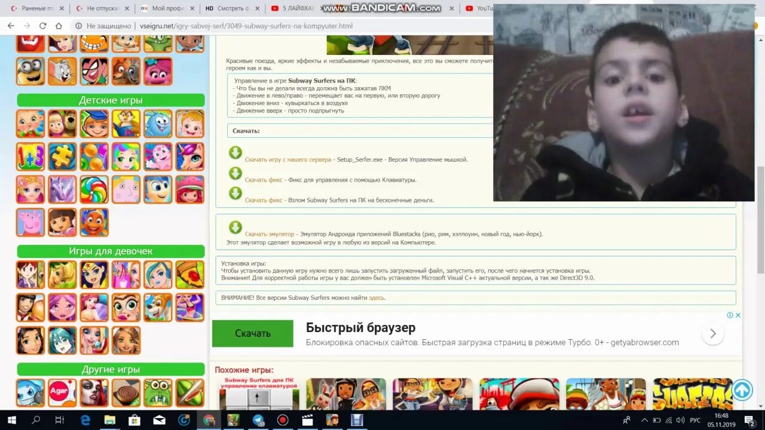This screenshot has width=765, height=430.
Task: Open the "Детские игры" category header
Action: (x=111, y=100)
